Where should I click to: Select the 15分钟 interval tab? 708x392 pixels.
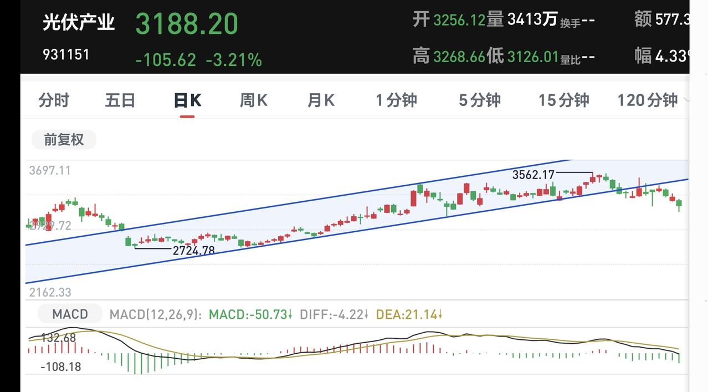[x=564, y=100]
